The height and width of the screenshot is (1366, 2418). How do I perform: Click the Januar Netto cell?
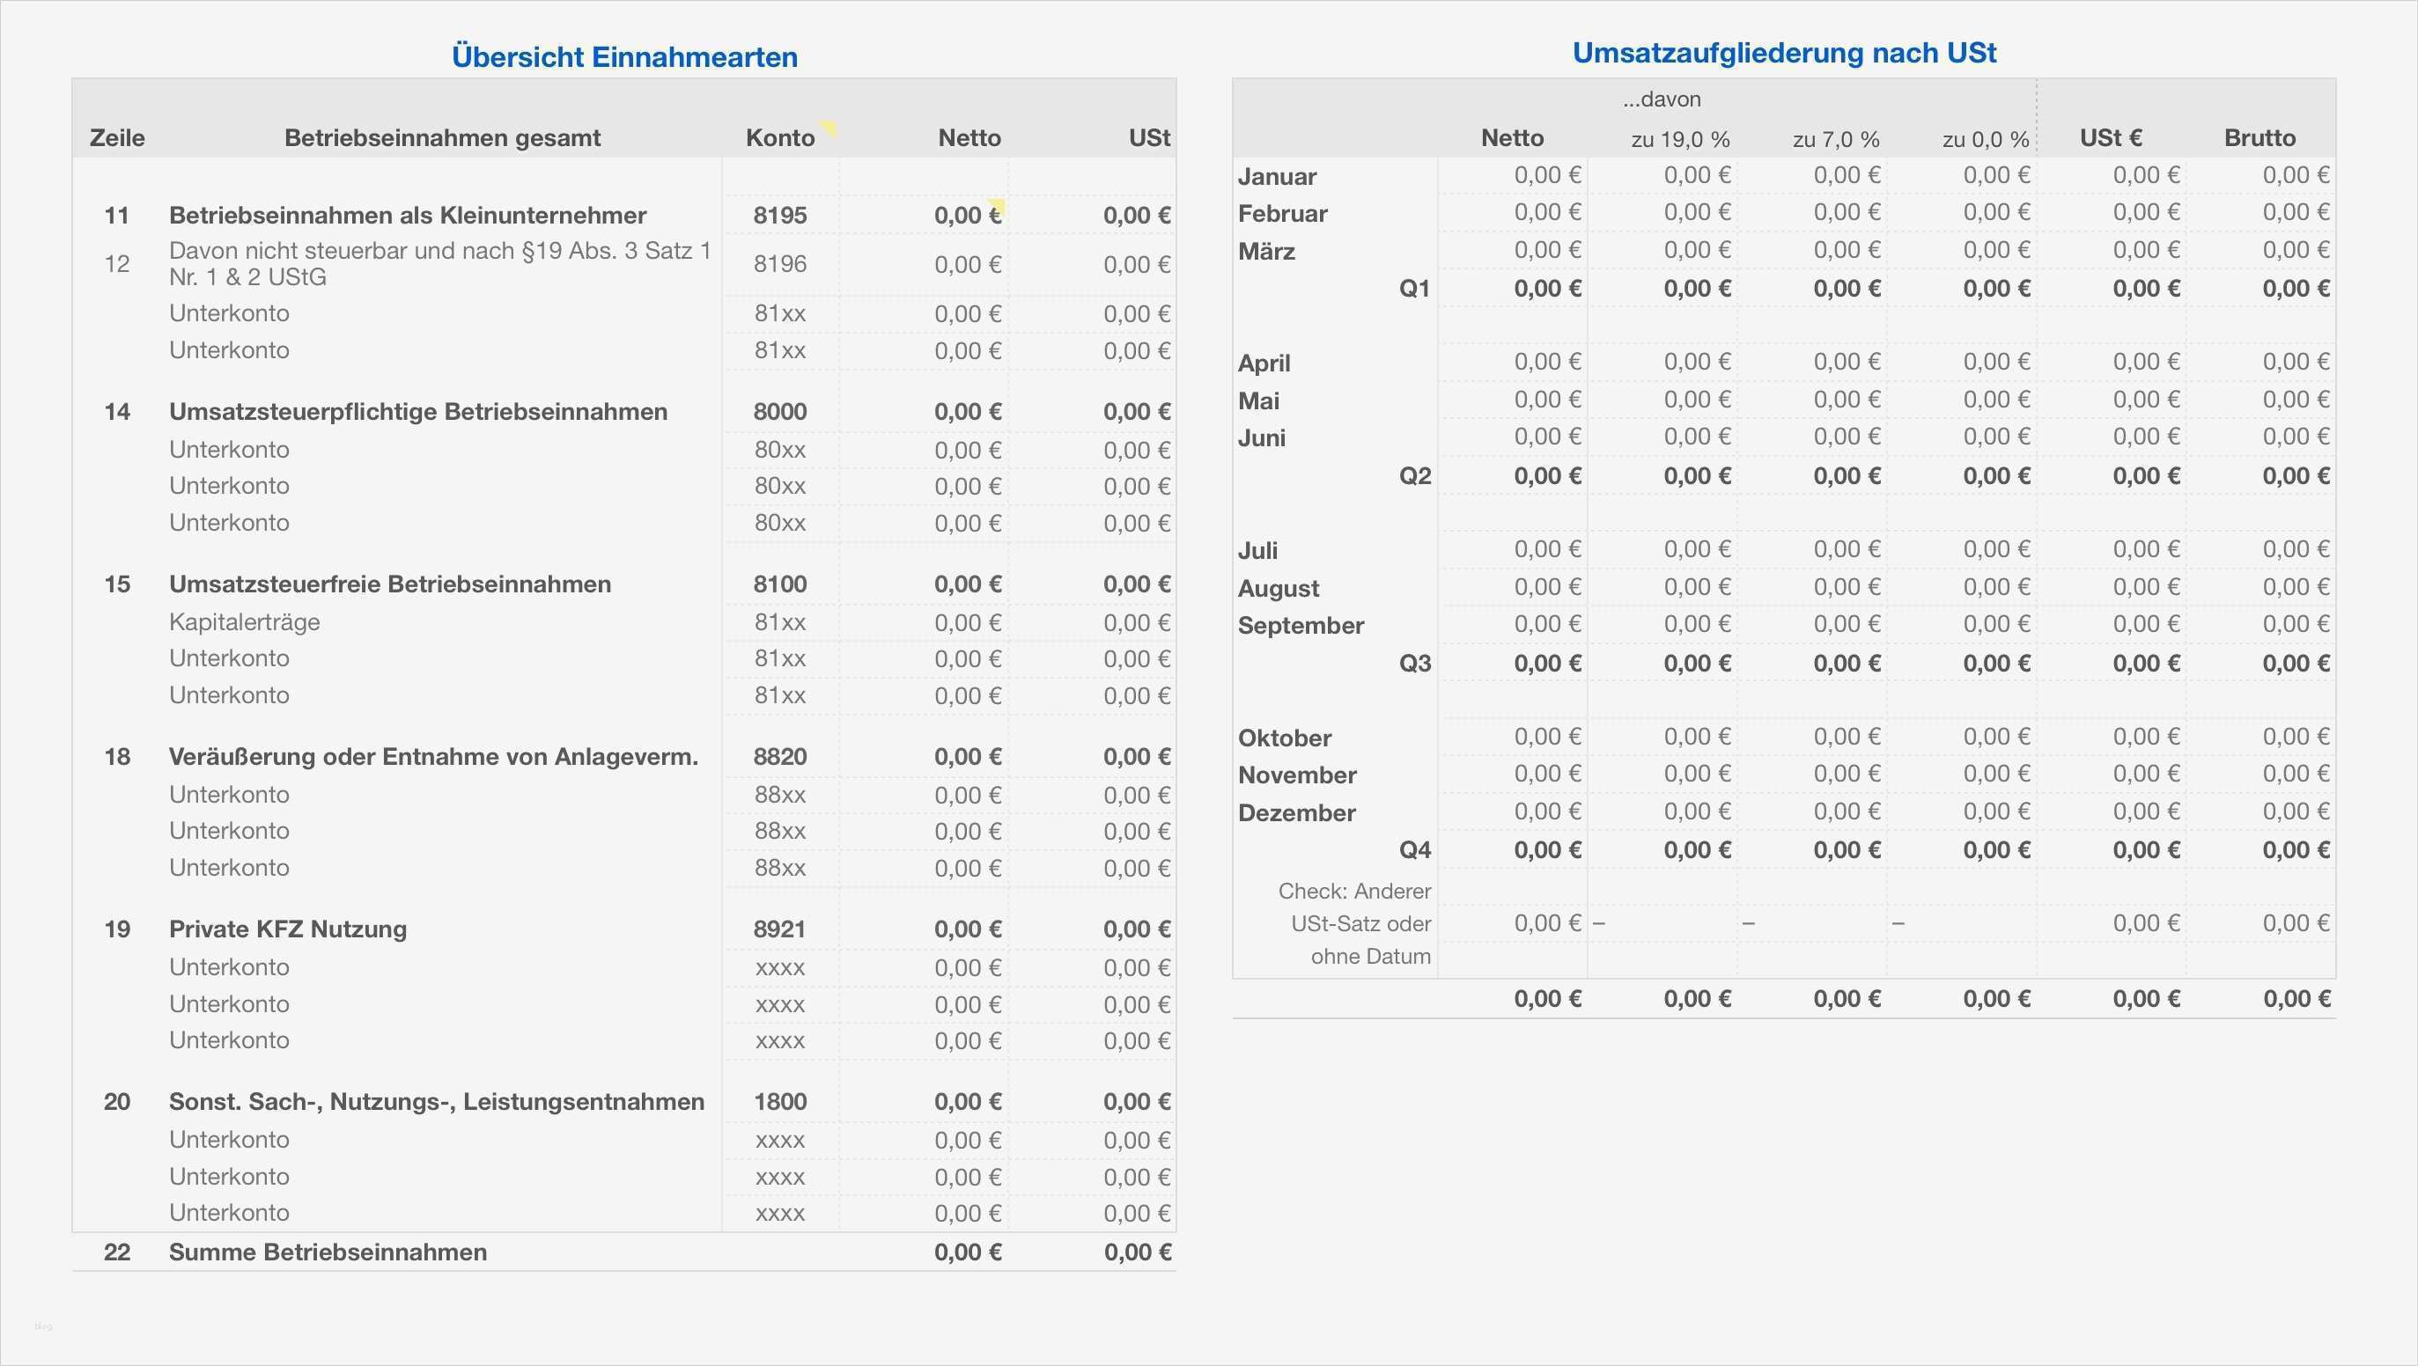[x=1546, y=175]
